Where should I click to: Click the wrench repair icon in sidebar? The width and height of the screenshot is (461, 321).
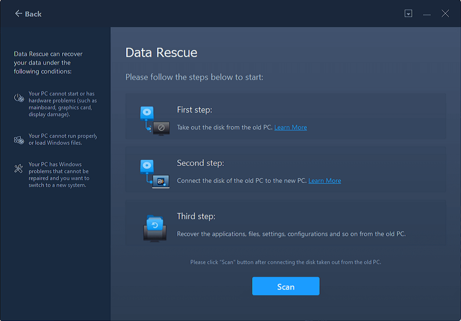(x=19, y=169)
